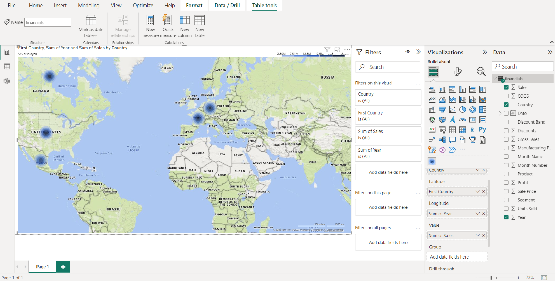Open the Model view in left sidebar

7,81
